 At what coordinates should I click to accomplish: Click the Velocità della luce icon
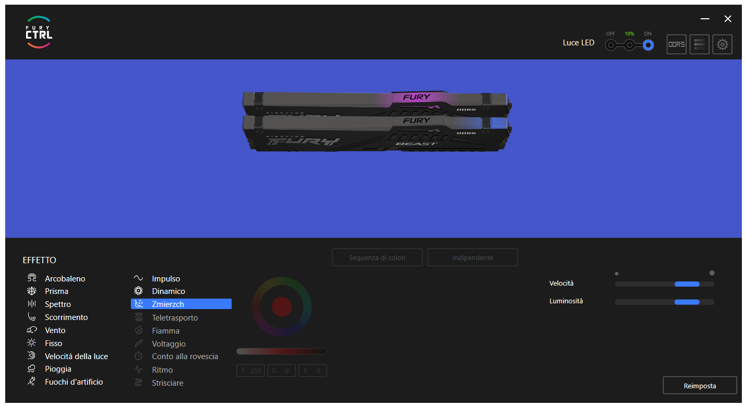(x=32, y=356)
